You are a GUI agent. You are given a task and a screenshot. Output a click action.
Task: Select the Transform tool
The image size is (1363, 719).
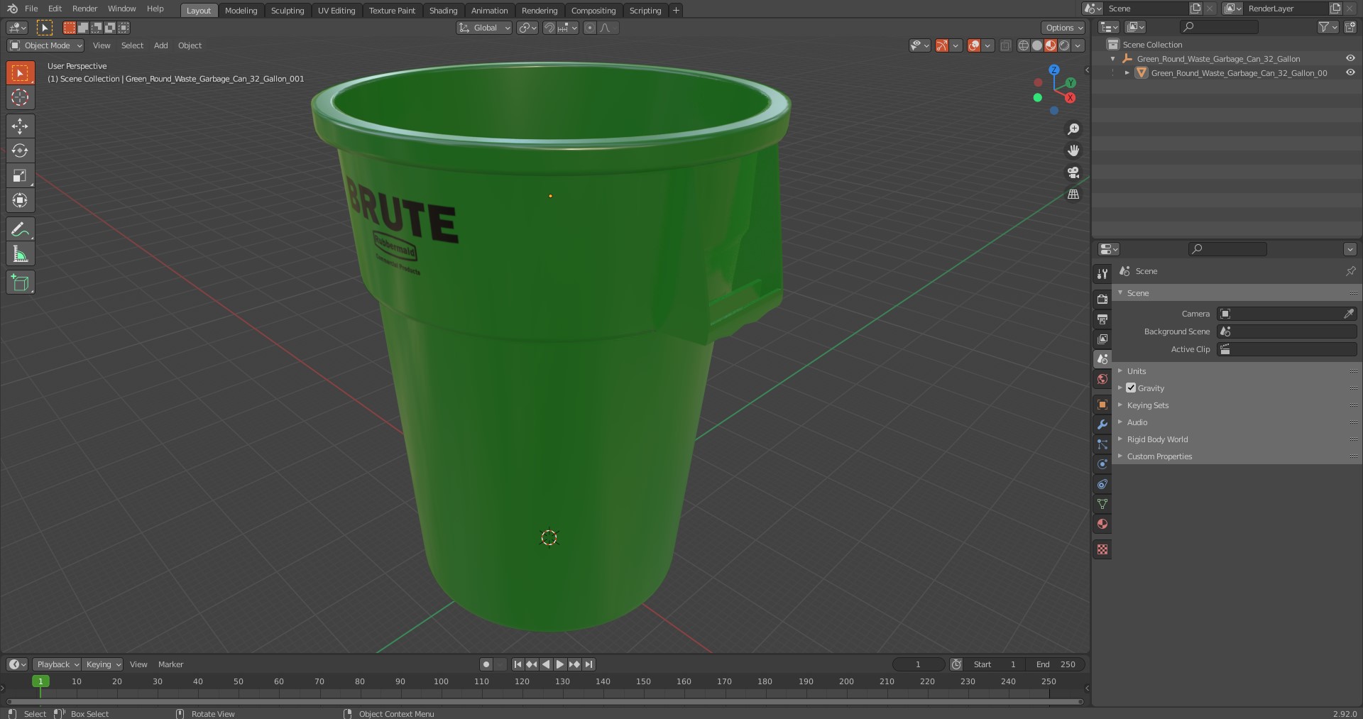20,200
